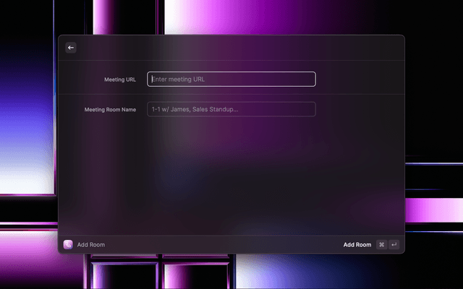
Task: Click the desktop wallpaper below the window
Action: 231,272
